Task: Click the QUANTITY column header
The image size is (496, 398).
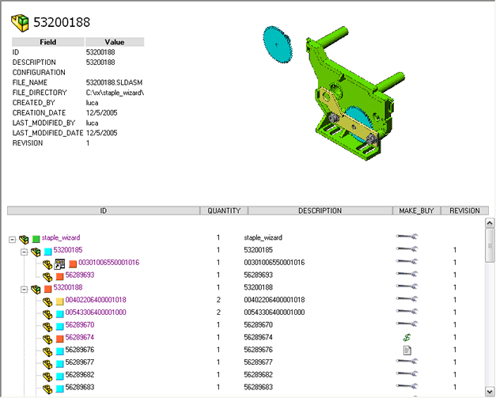Action: click(224, 210)
